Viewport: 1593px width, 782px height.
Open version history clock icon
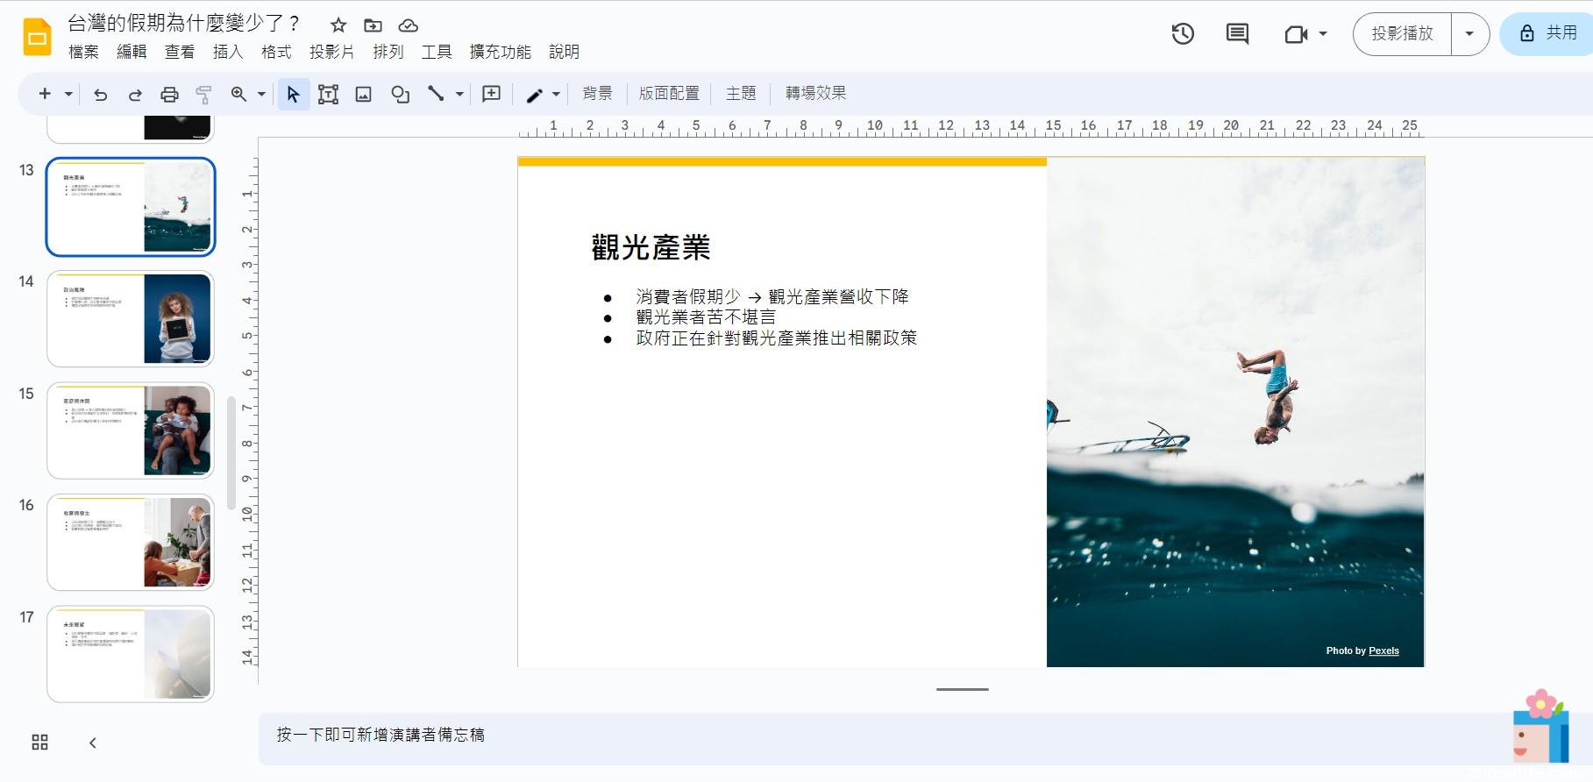(x=1183, y=34)
